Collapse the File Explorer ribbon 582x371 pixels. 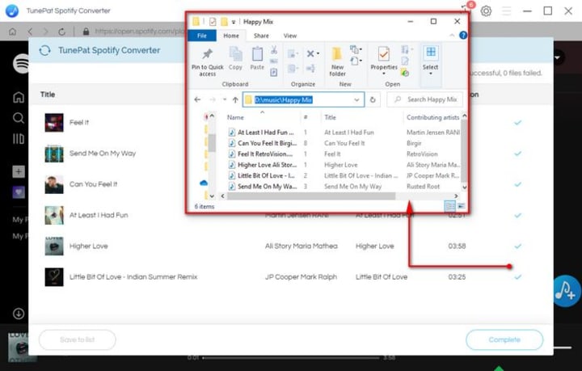(x=452, y=36)
